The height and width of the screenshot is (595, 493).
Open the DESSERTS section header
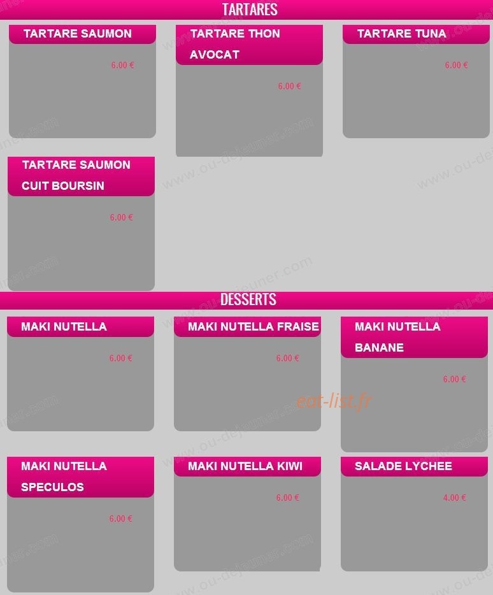[248, 299]
